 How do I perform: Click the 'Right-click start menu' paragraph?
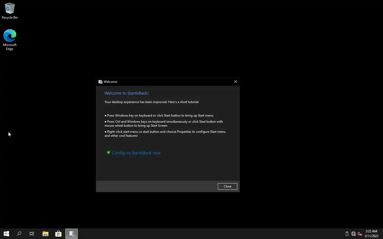coord(165,134)
